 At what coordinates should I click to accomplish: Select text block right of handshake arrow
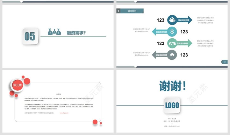point(205,44)
